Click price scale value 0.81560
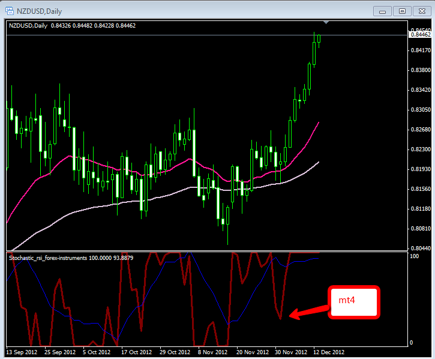This screenshot has width=435, height=359. point(421,189)
